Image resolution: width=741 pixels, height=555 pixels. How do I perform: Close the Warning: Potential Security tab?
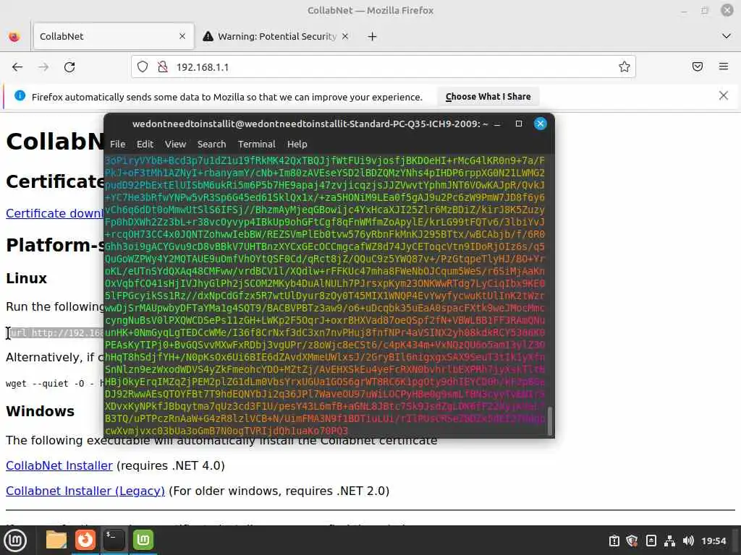pos(345,36)
